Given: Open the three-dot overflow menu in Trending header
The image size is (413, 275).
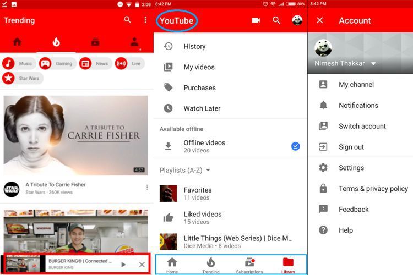Looking at the screenshot, I should (x=145, y=20).
